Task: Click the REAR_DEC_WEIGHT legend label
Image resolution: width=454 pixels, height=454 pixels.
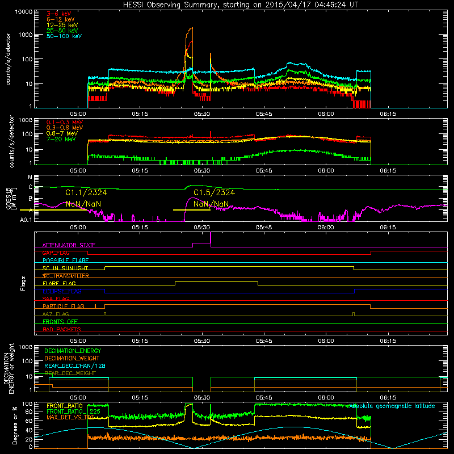Action: [x=70, y=373]
